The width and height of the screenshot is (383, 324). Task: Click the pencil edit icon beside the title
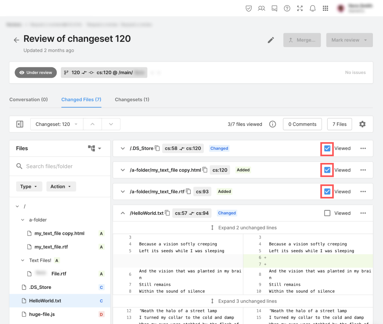click(x=271, y=40)
